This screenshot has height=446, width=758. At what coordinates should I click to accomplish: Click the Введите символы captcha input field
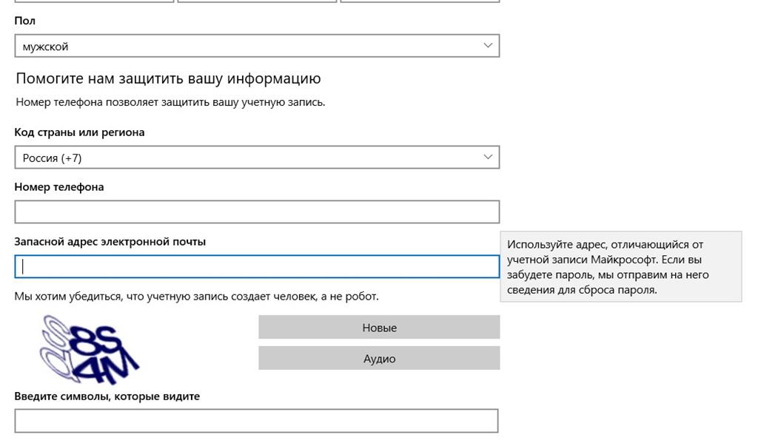(x=256, y=421)
